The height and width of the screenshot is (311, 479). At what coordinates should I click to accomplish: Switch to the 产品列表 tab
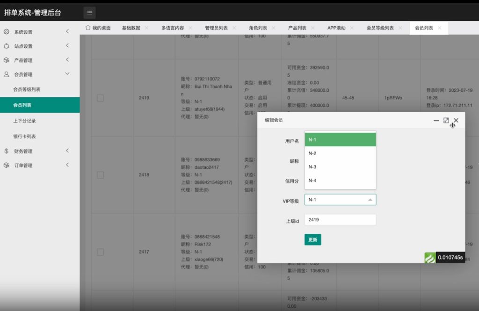[x=297, y=28]
